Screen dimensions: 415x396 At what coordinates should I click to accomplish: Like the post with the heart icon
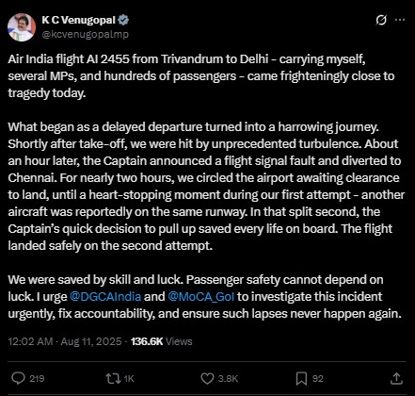[x=207, y=378]
